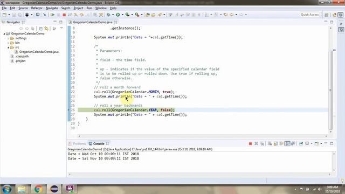Screen dimensions: 345x194
Task: Toggle the Word Wrap console button
Action: 281,144
